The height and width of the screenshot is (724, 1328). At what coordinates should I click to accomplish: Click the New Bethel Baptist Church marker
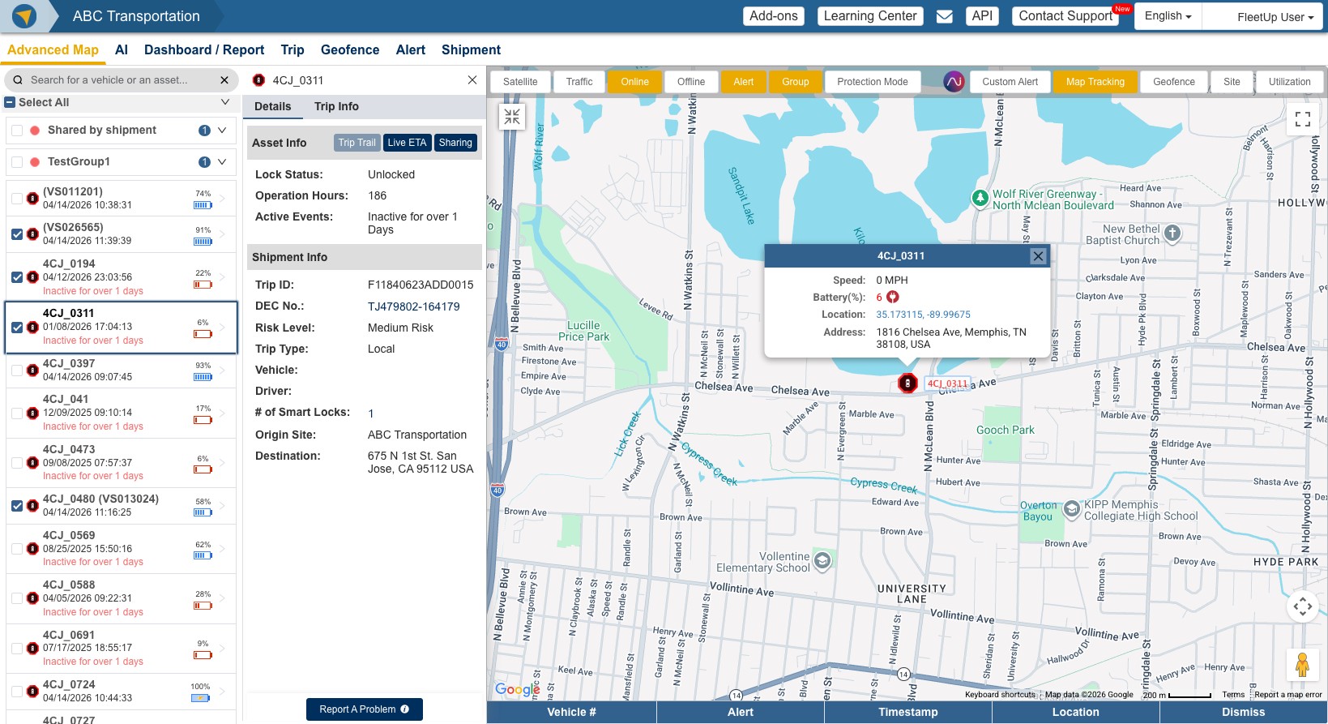1172,233
